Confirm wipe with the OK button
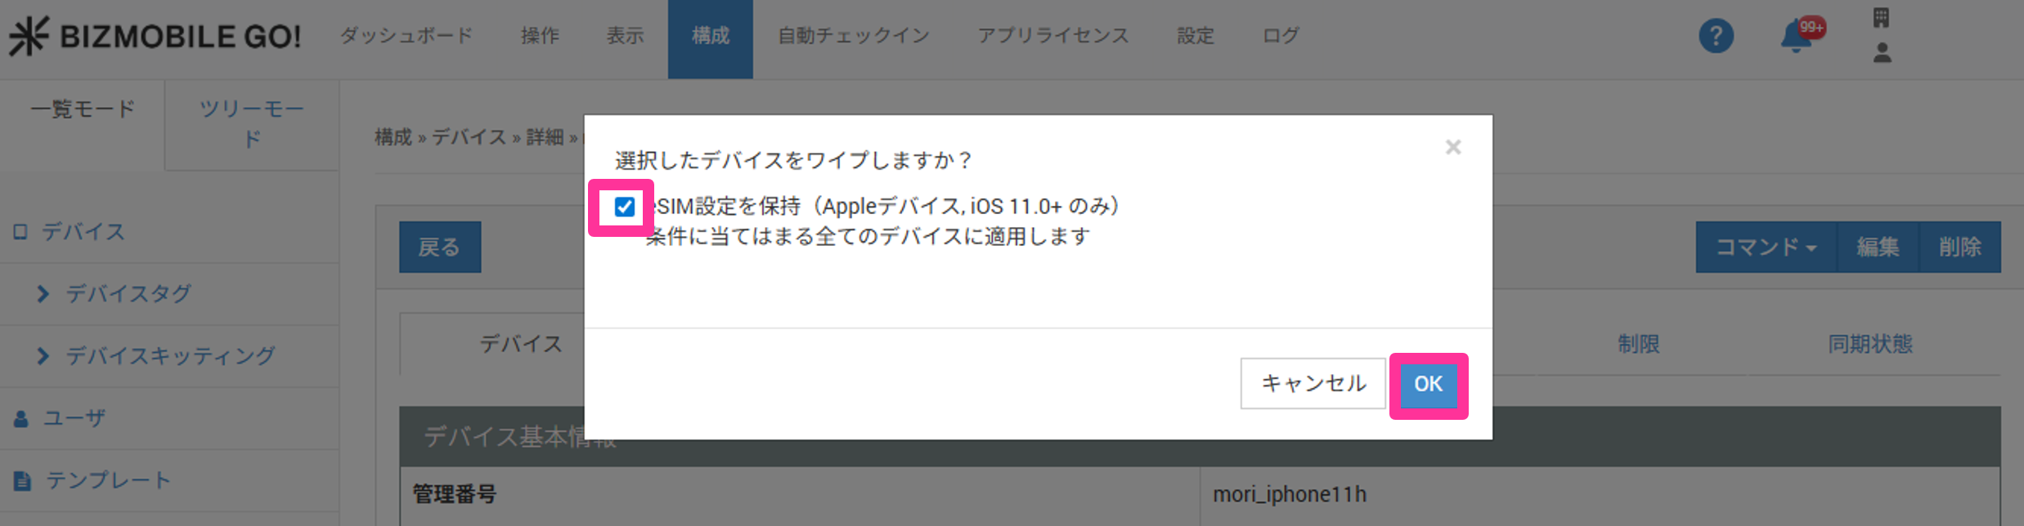The width and height of the screenshot is (2024, 526). (x=1428, y=384)
